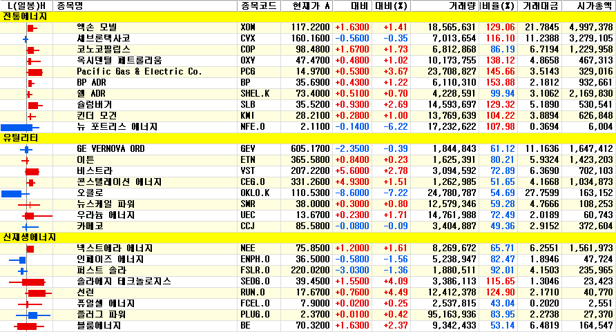Click the candlestick icon for 엑손 모빌
The image size is (616, 332).
click(32, 28)
